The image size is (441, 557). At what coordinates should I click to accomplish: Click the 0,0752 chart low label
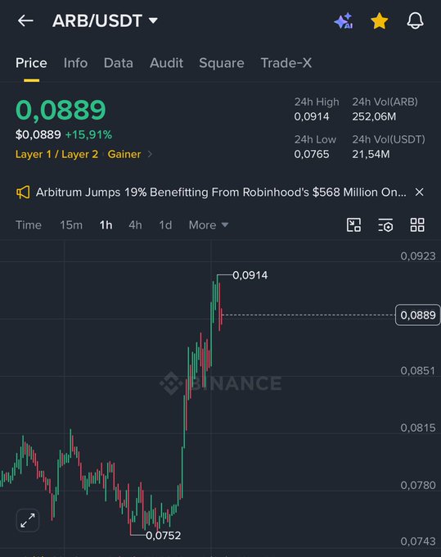click(x=163, y=536)
